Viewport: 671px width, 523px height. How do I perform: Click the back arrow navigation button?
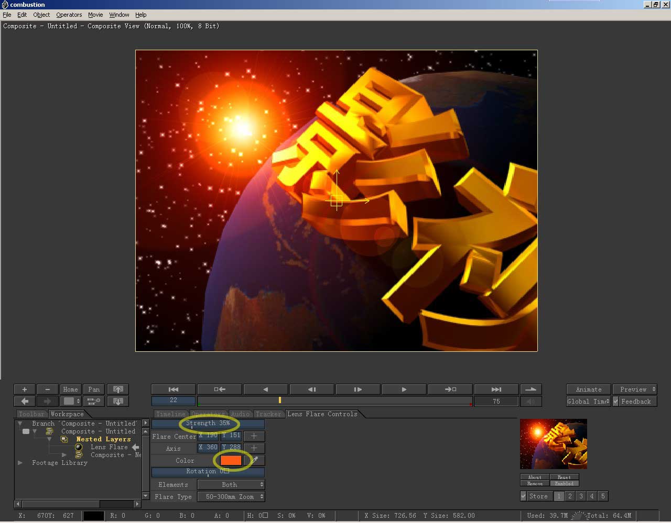tap(25, 402)
